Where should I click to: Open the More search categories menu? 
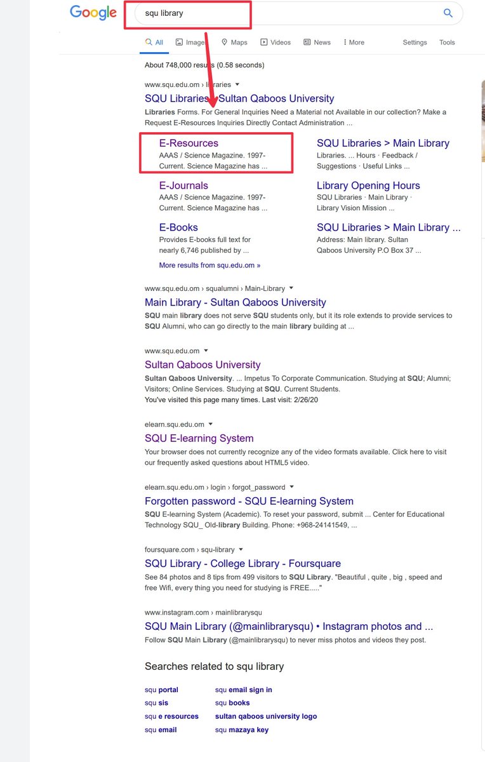(x=354, y=43)
